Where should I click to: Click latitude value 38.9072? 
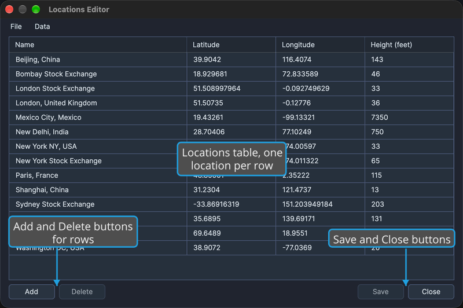coord(231,248)
